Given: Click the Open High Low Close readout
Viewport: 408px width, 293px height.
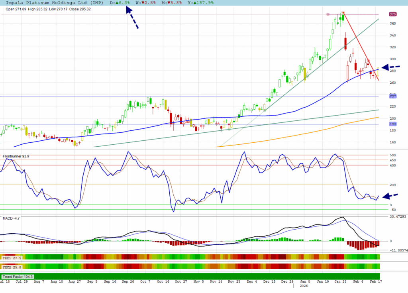Looking at the screenshot, I should 48,9.
